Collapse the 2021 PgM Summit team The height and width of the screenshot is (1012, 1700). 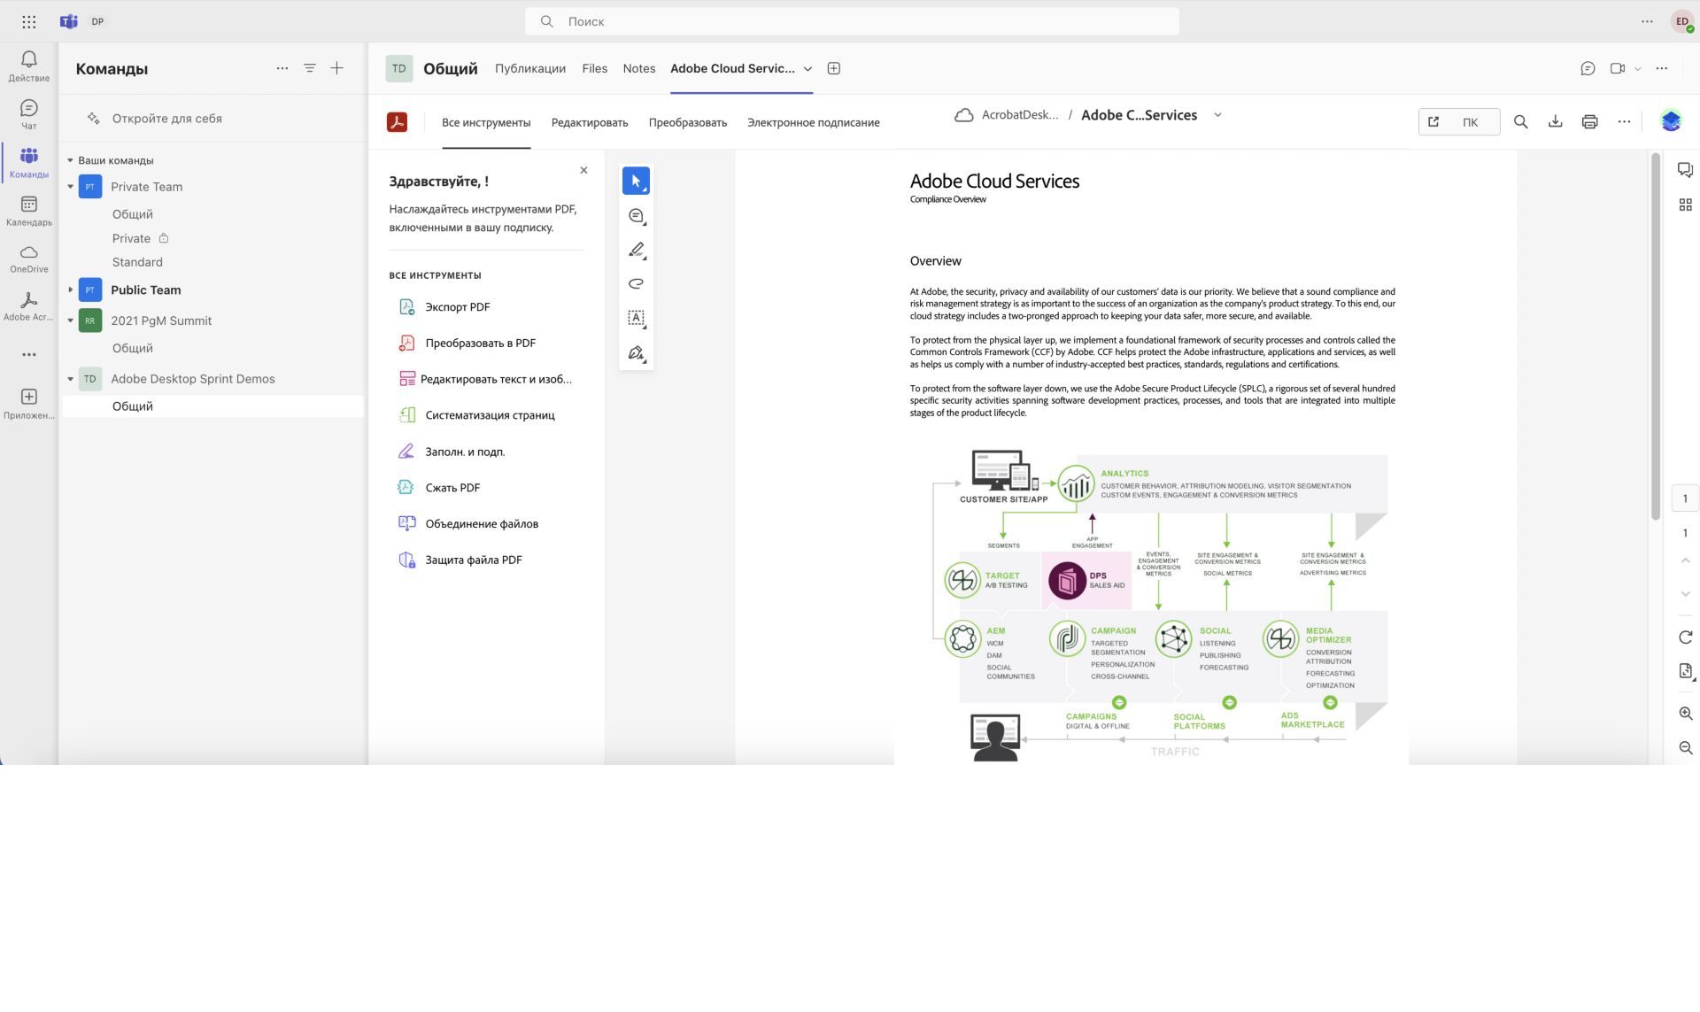click(70, 321)
